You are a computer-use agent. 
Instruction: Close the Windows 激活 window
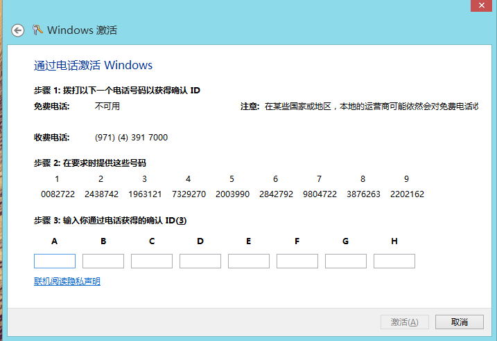coord(481,6)
